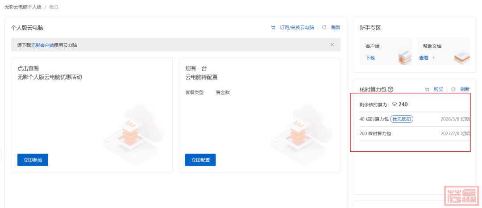
Task: Click the 帮助文档 card illustration icon
Action: [x=461, y=57]
